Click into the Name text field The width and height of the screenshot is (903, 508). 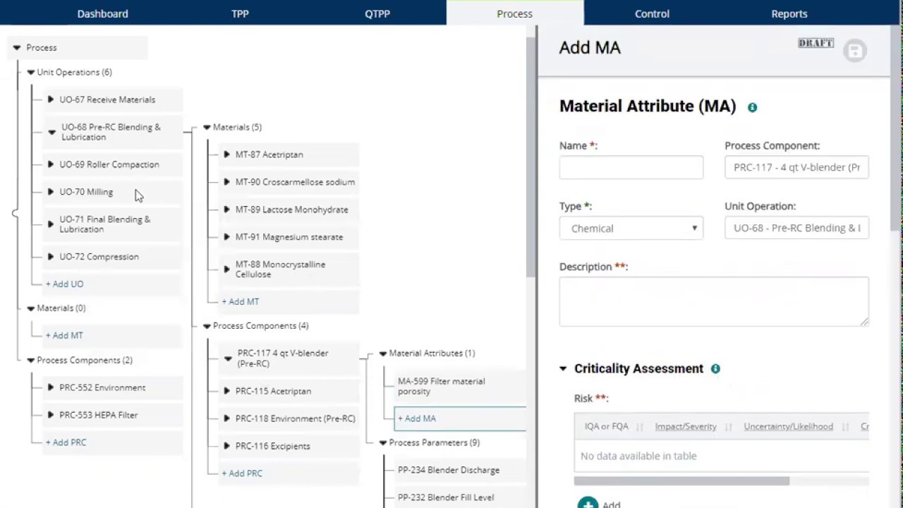(x=631, y=167)
